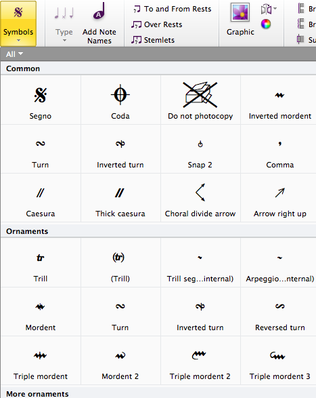Pick the Turn symbol in Ornaments section
Viewport: 316px width, 398px height.
120,312
